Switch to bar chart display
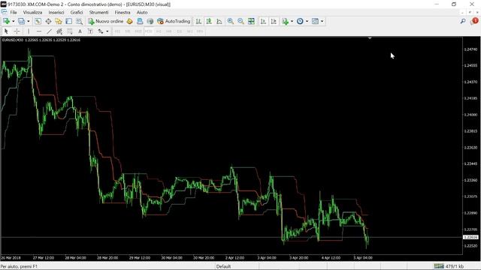Viewport: 481px width, 270px height. (198, 21)
